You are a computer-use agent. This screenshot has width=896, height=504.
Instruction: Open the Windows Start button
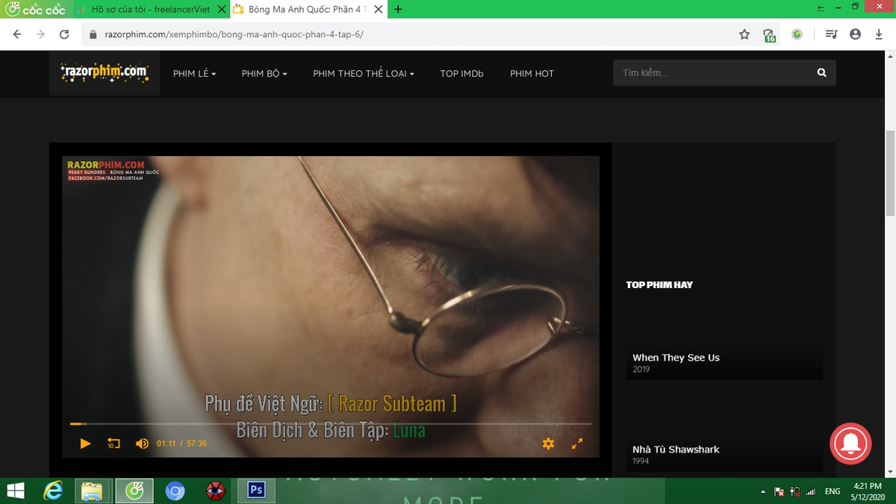click(15, 491)
